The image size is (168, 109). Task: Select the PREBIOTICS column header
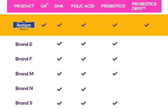point(113,6)
